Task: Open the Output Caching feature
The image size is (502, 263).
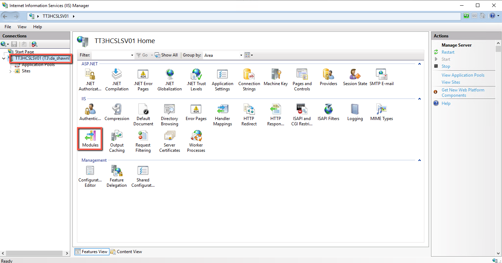Action: 117,141
